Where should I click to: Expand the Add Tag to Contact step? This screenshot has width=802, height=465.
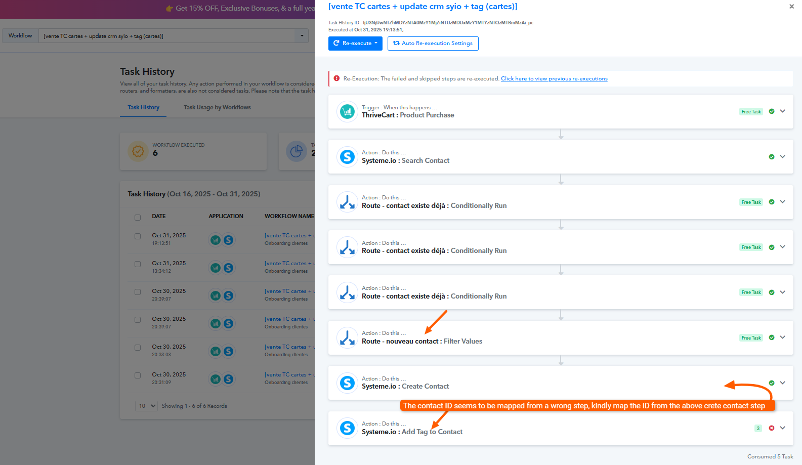tap(783, 428)
